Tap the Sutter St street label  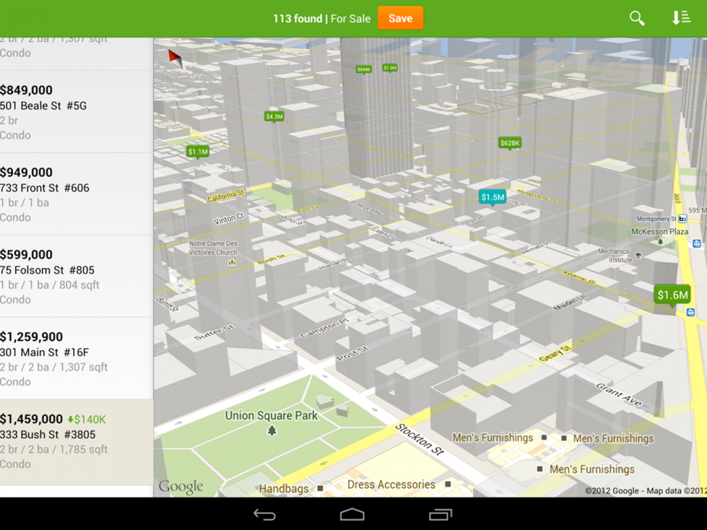215,332
